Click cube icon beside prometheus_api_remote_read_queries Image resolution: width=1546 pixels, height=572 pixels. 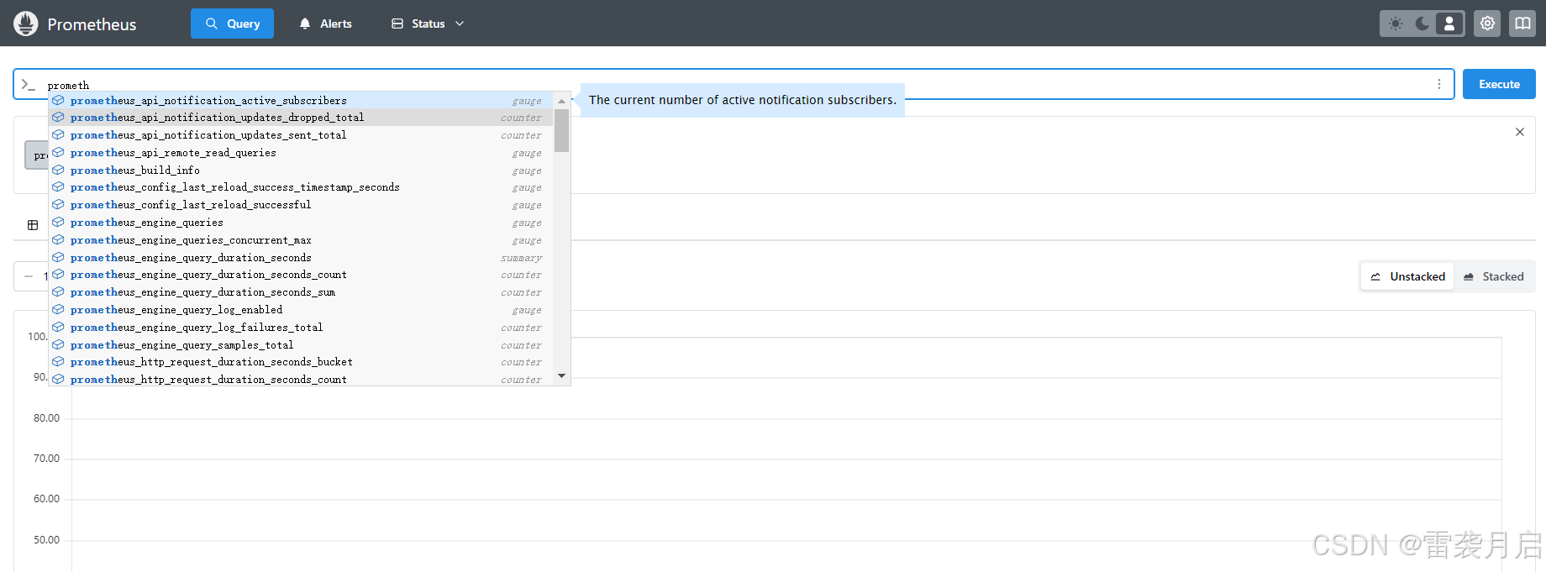[x=58, y=152]
